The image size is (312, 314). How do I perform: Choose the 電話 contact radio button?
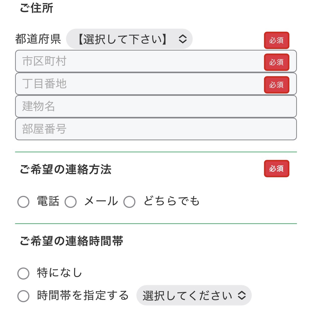point(23,202)
